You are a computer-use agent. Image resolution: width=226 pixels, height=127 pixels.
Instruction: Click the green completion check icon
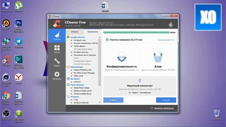tap(107, 40)
